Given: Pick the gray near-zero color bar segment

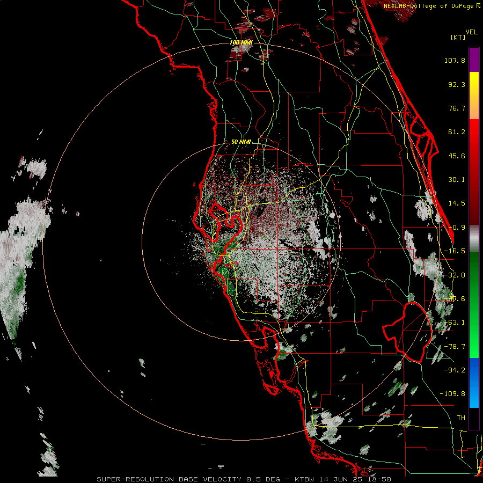Looking at the screenshot, I should (474, 239).
